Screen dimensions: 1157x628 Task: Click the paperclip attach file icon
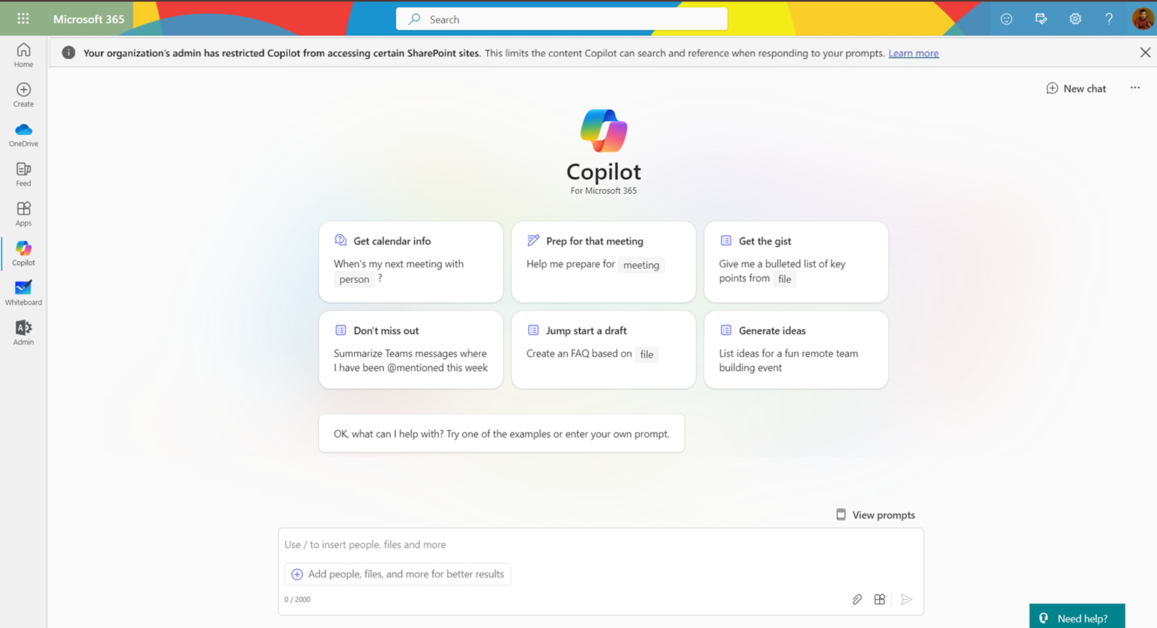857,599
